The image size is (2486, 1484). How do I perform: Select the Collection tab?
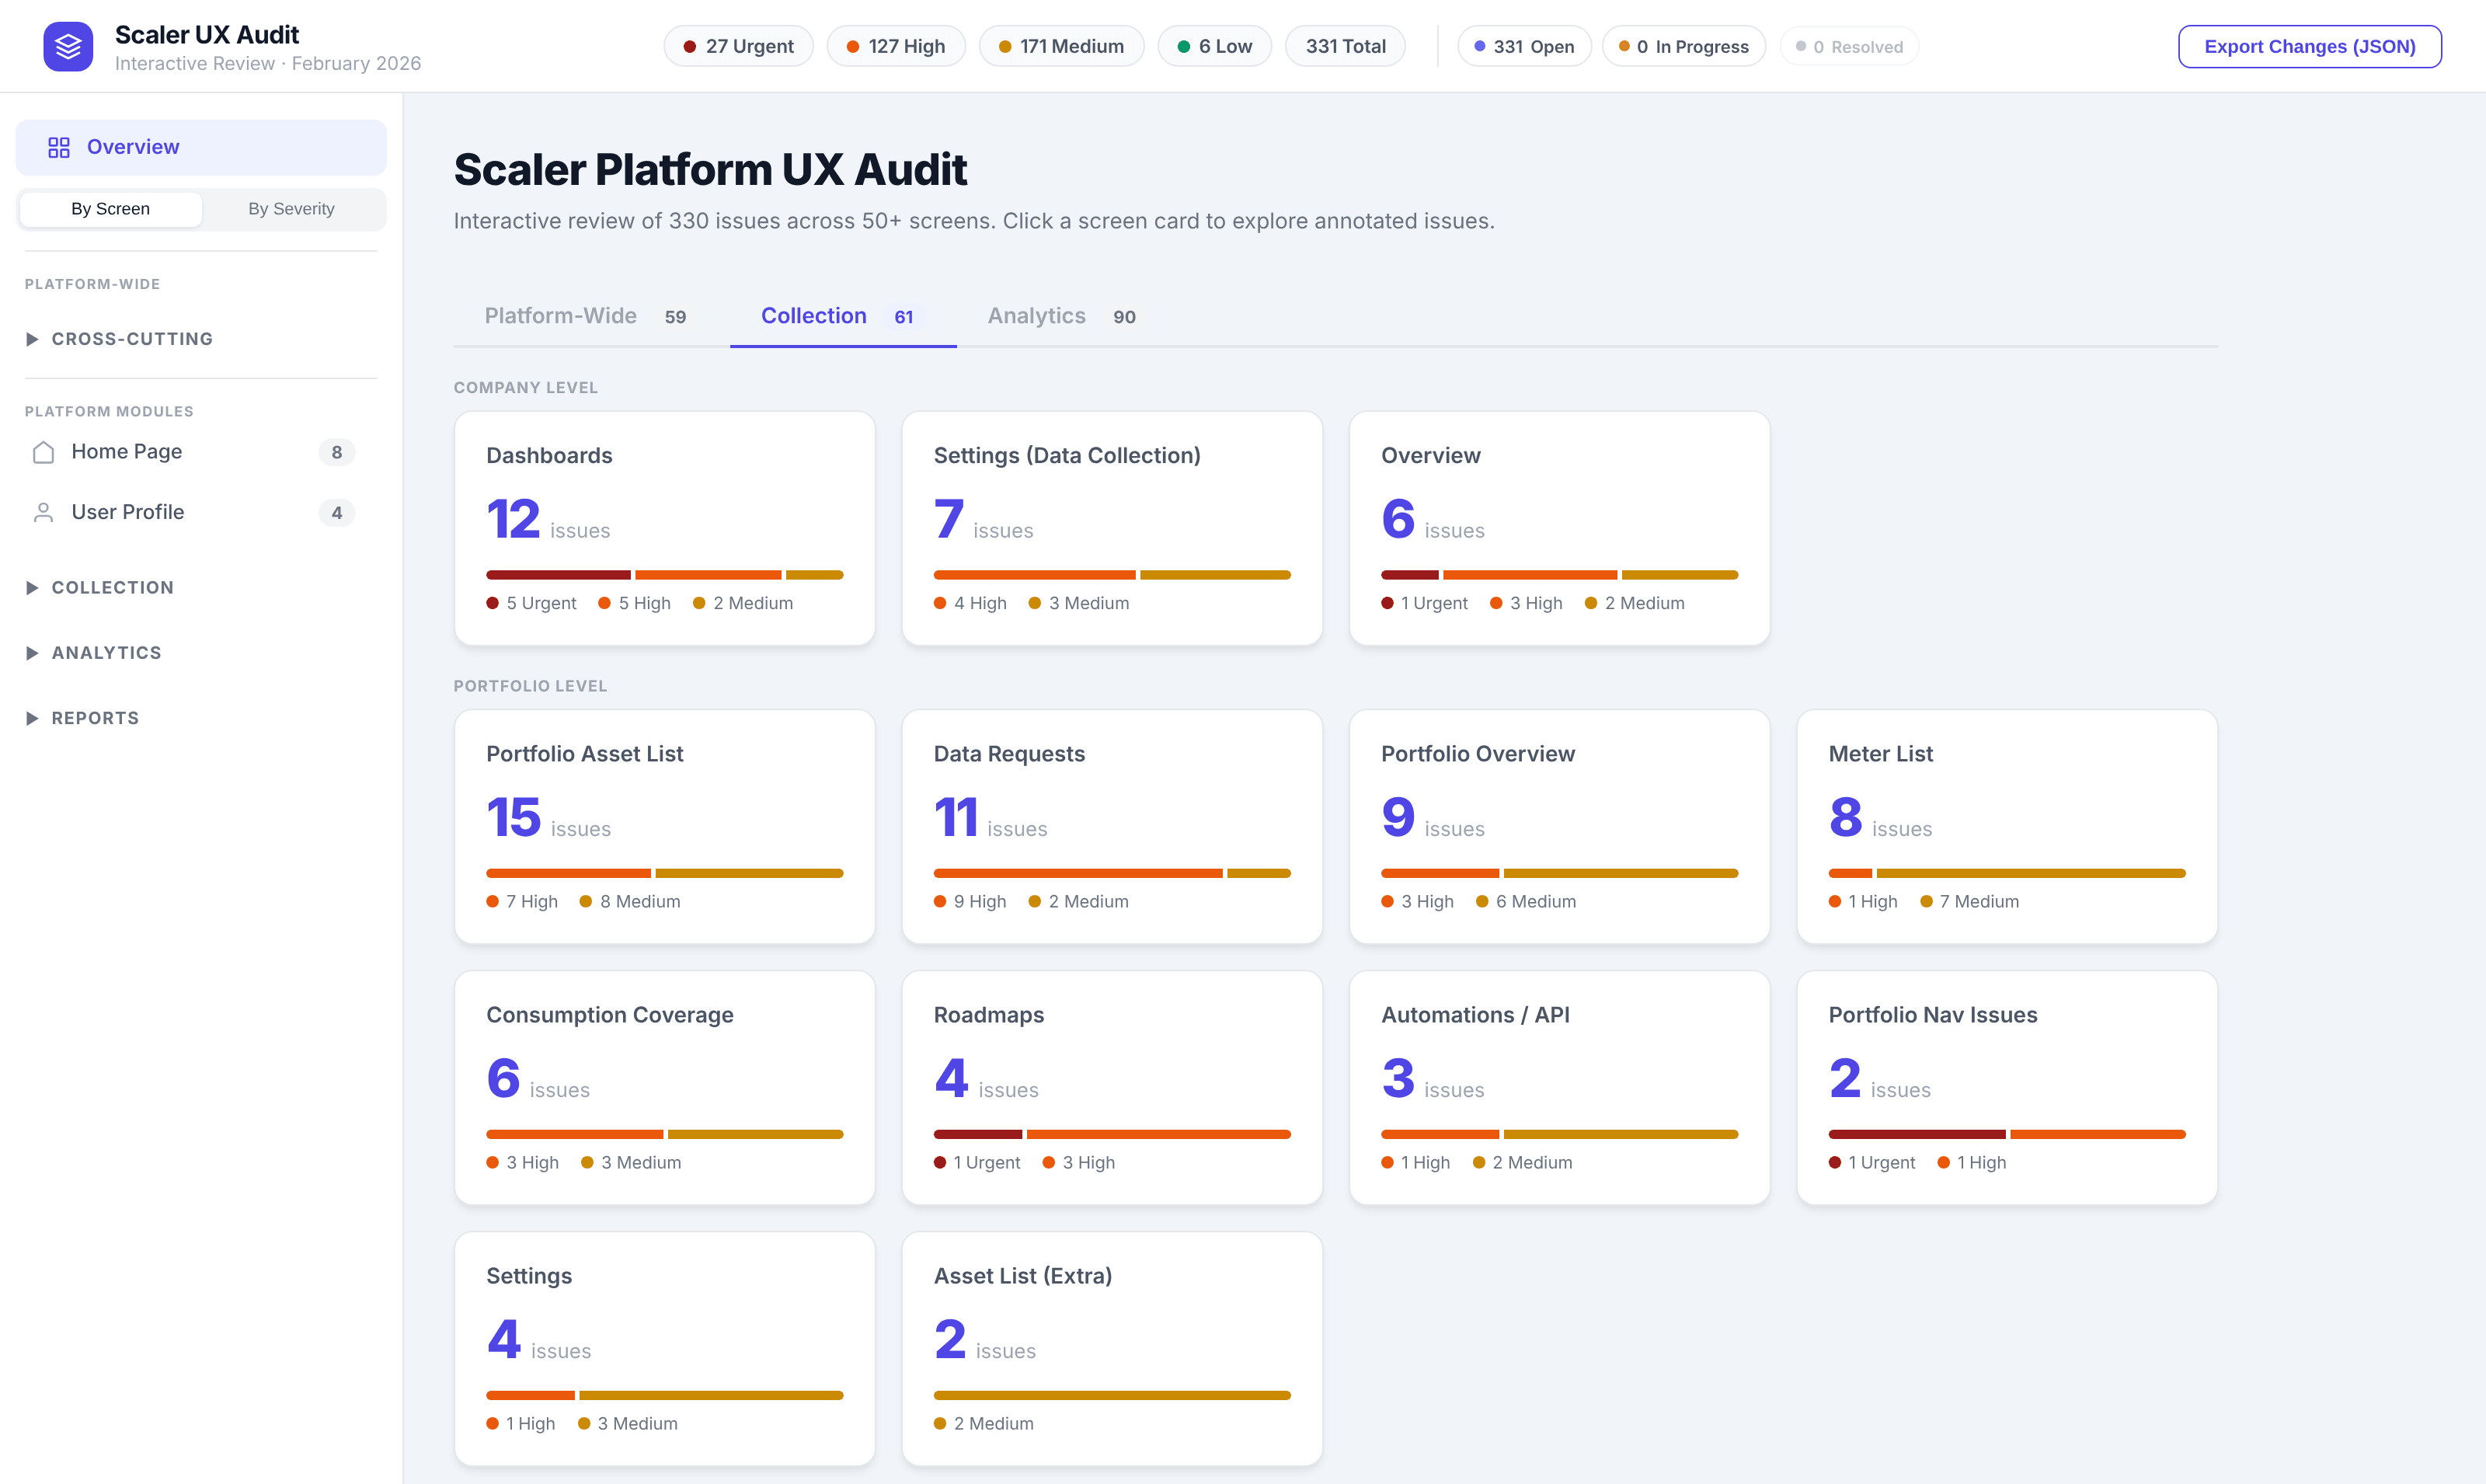point(843,317)
